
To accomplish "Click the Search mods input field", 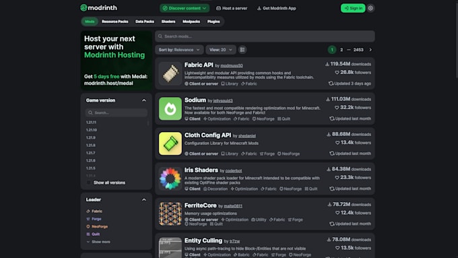I will click(x=265, y=36).
